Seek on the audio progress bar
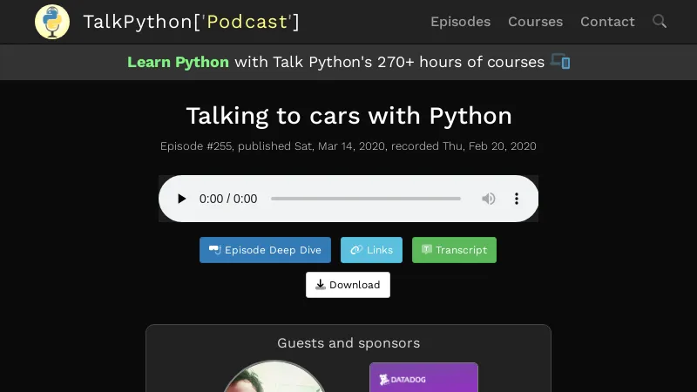Screen dimensions: 697x392 (365, 199)
